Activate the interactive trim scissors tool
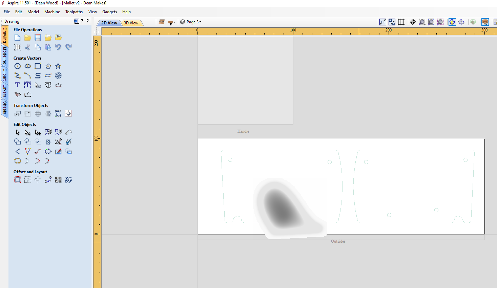497x288 pixels. [x=58, y=142]
